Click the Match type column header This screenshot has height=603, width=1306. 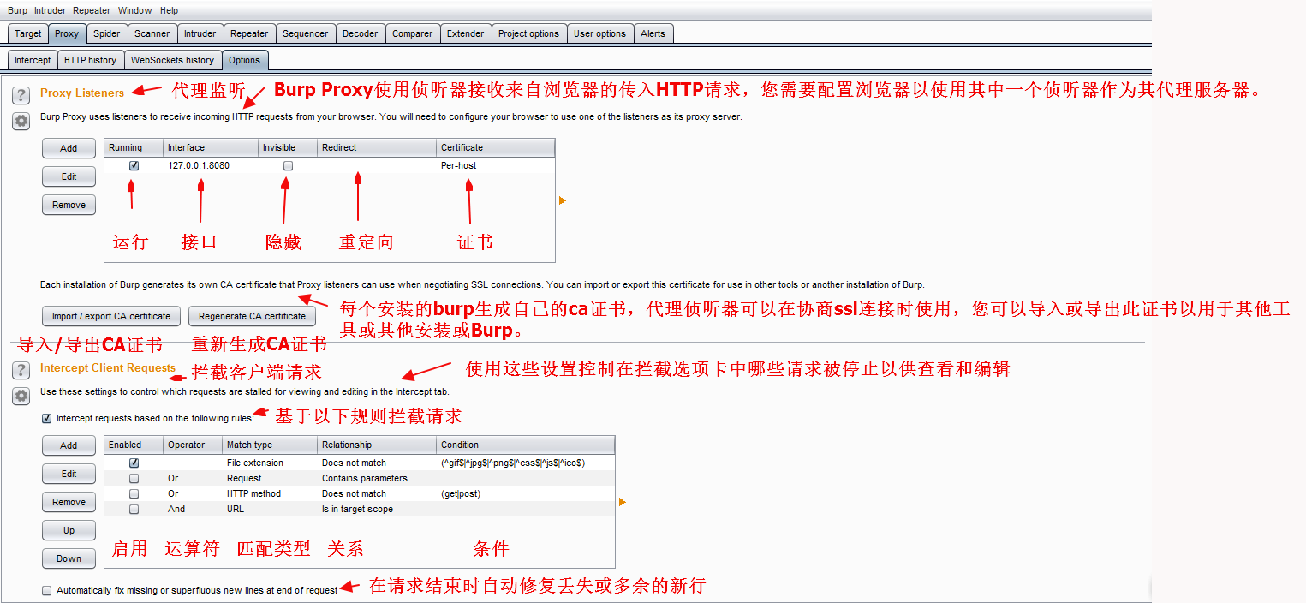click(270, 445)
